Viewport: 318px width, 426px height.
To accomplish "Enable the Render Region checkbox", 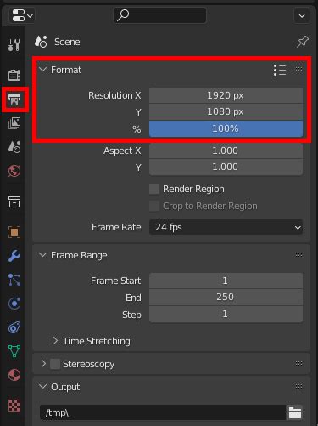I will tap(154, 189).
